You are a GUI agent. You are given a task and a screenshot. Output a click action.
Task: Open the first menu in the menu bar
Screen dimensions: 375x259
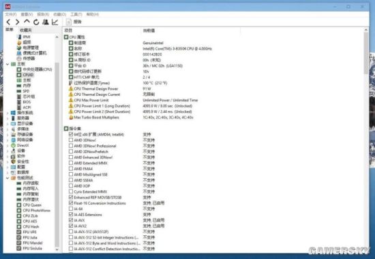coord(11,14)
